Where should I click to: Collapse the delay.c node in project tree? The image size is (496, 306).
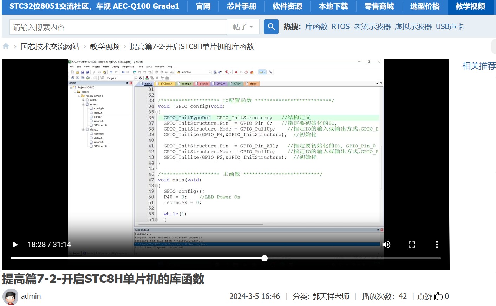(83, 129)
